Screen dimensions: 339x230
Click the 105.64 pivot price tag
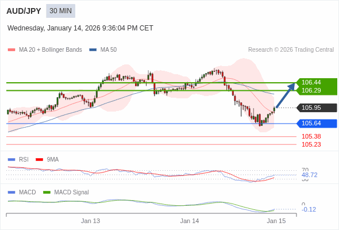pyautogui.click(x=317, y=123)
